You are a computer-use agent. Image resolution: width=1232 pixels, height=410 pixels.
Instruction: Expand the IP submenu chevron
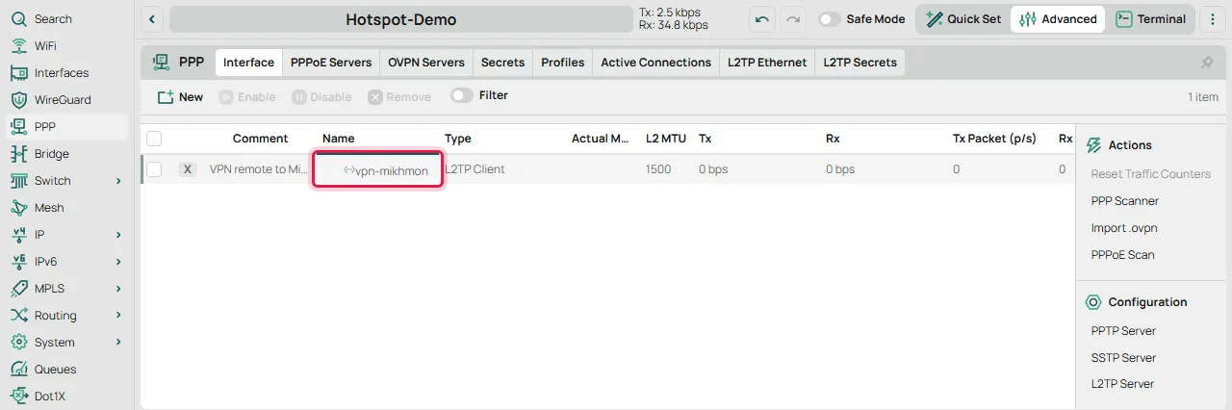pos(118,235)
